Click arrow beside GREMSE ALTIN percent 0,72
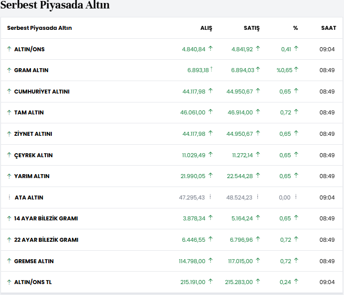Screen dimensions: 344x295 click(x=296, y=261)
